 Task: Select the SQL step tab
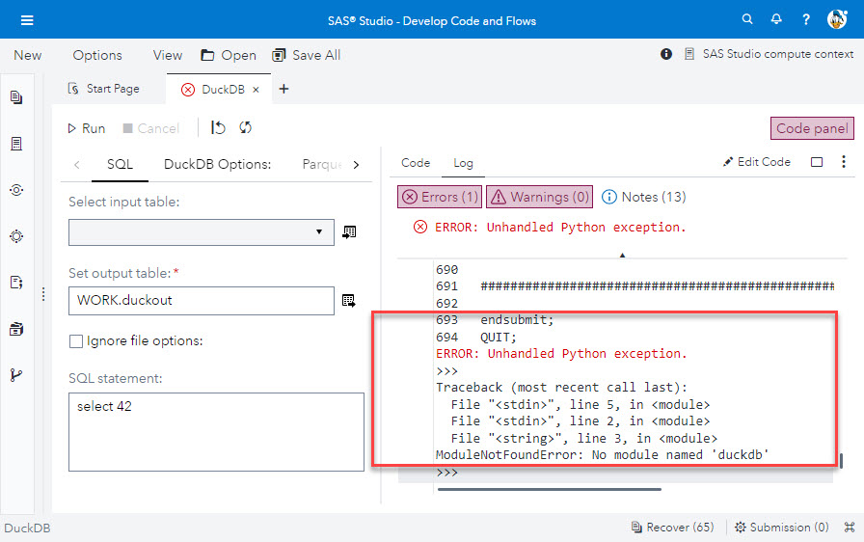(x=120, y=164)
